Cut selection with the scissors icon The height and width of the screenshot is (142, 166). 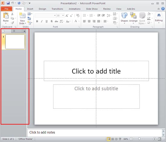click(x=12, y=14)
